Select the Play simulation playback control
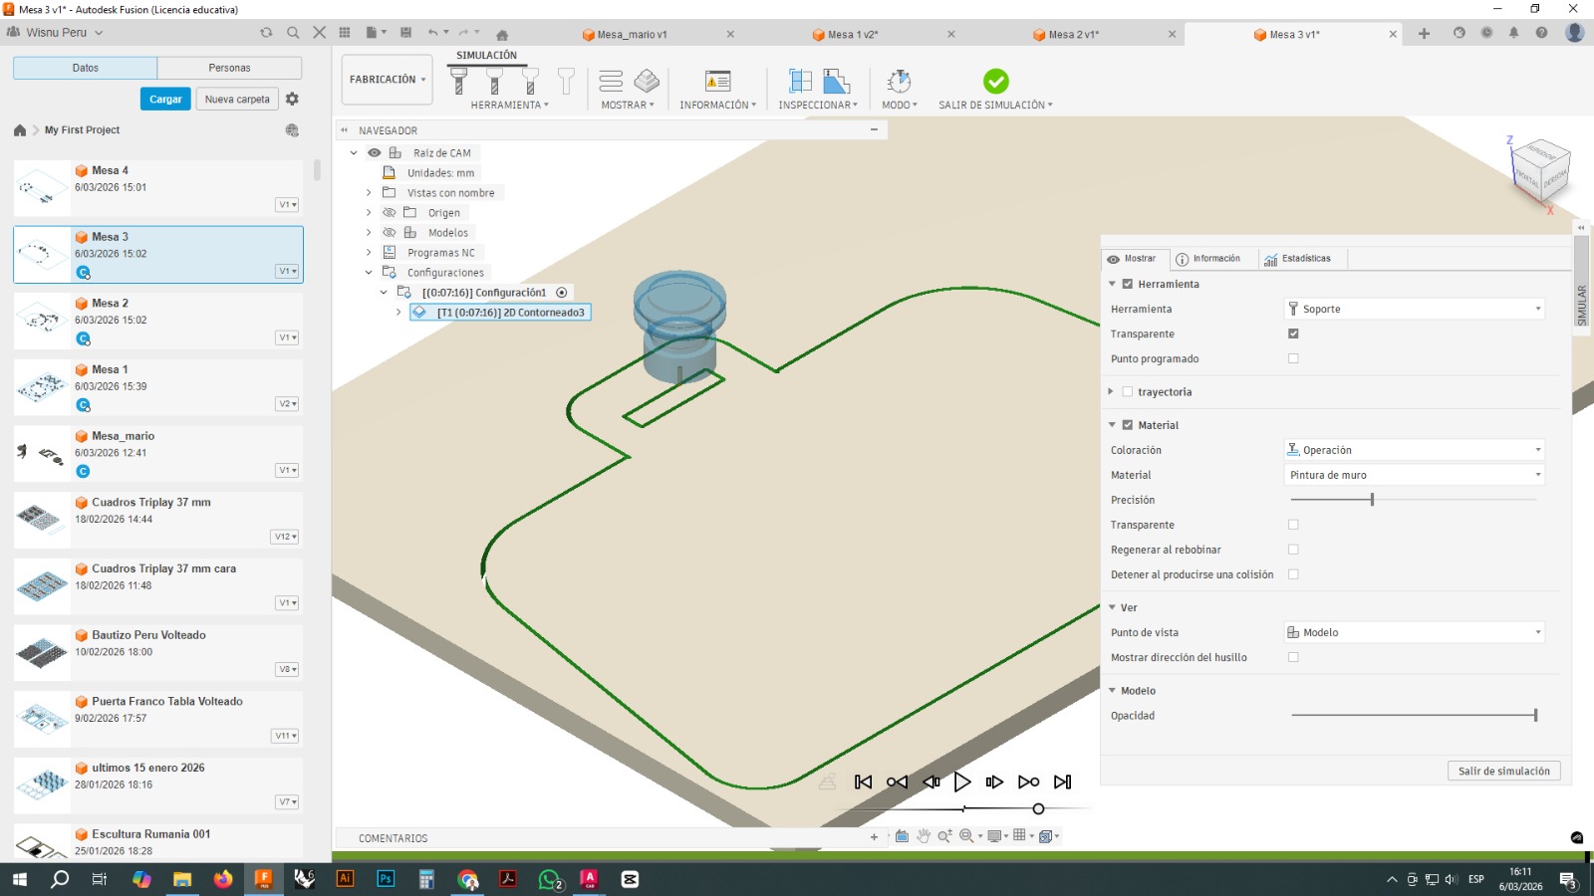This screenshot has width=1594, height=896. coord(962,782)
